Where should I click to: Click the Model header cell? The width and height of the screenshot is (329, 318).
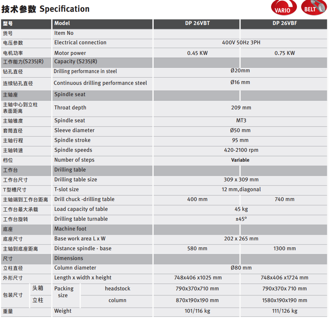point(62,23)
